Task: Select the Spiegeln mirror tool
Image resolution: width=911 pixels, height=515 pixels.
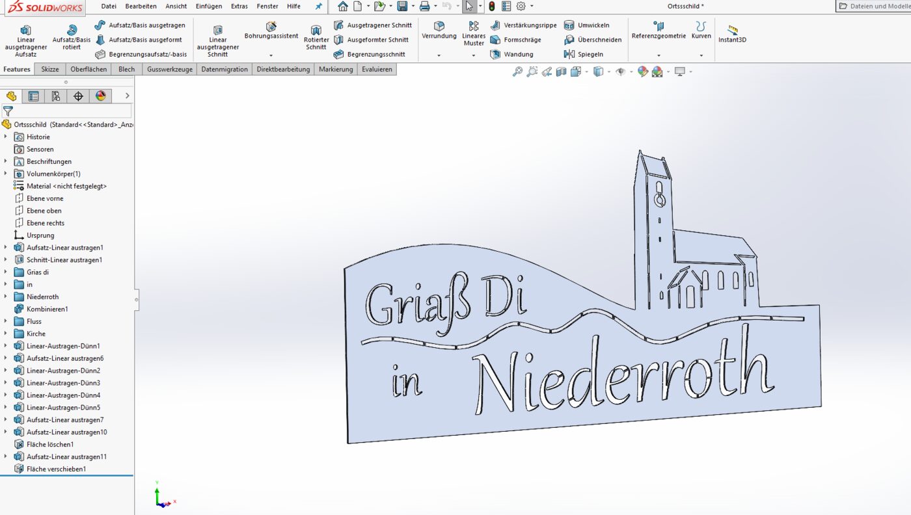Action: (584, 55)
